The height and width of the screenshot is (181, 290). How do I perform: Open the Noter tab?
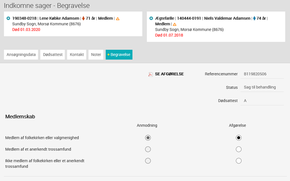(96, 54)
